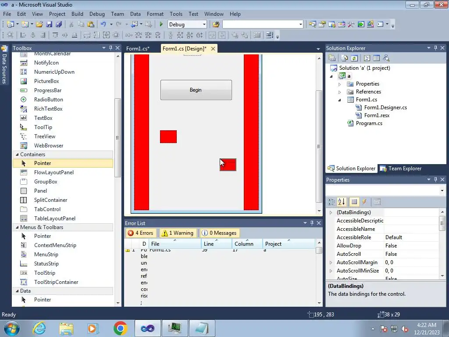449x337 pixels.
Task: Toggle the 0 Messages filter
Action: (219, 233)
